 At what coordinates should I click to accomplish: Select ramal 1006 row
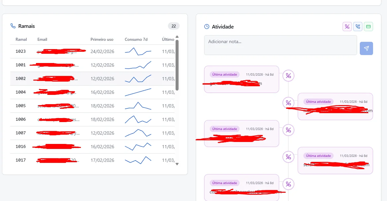93,119
